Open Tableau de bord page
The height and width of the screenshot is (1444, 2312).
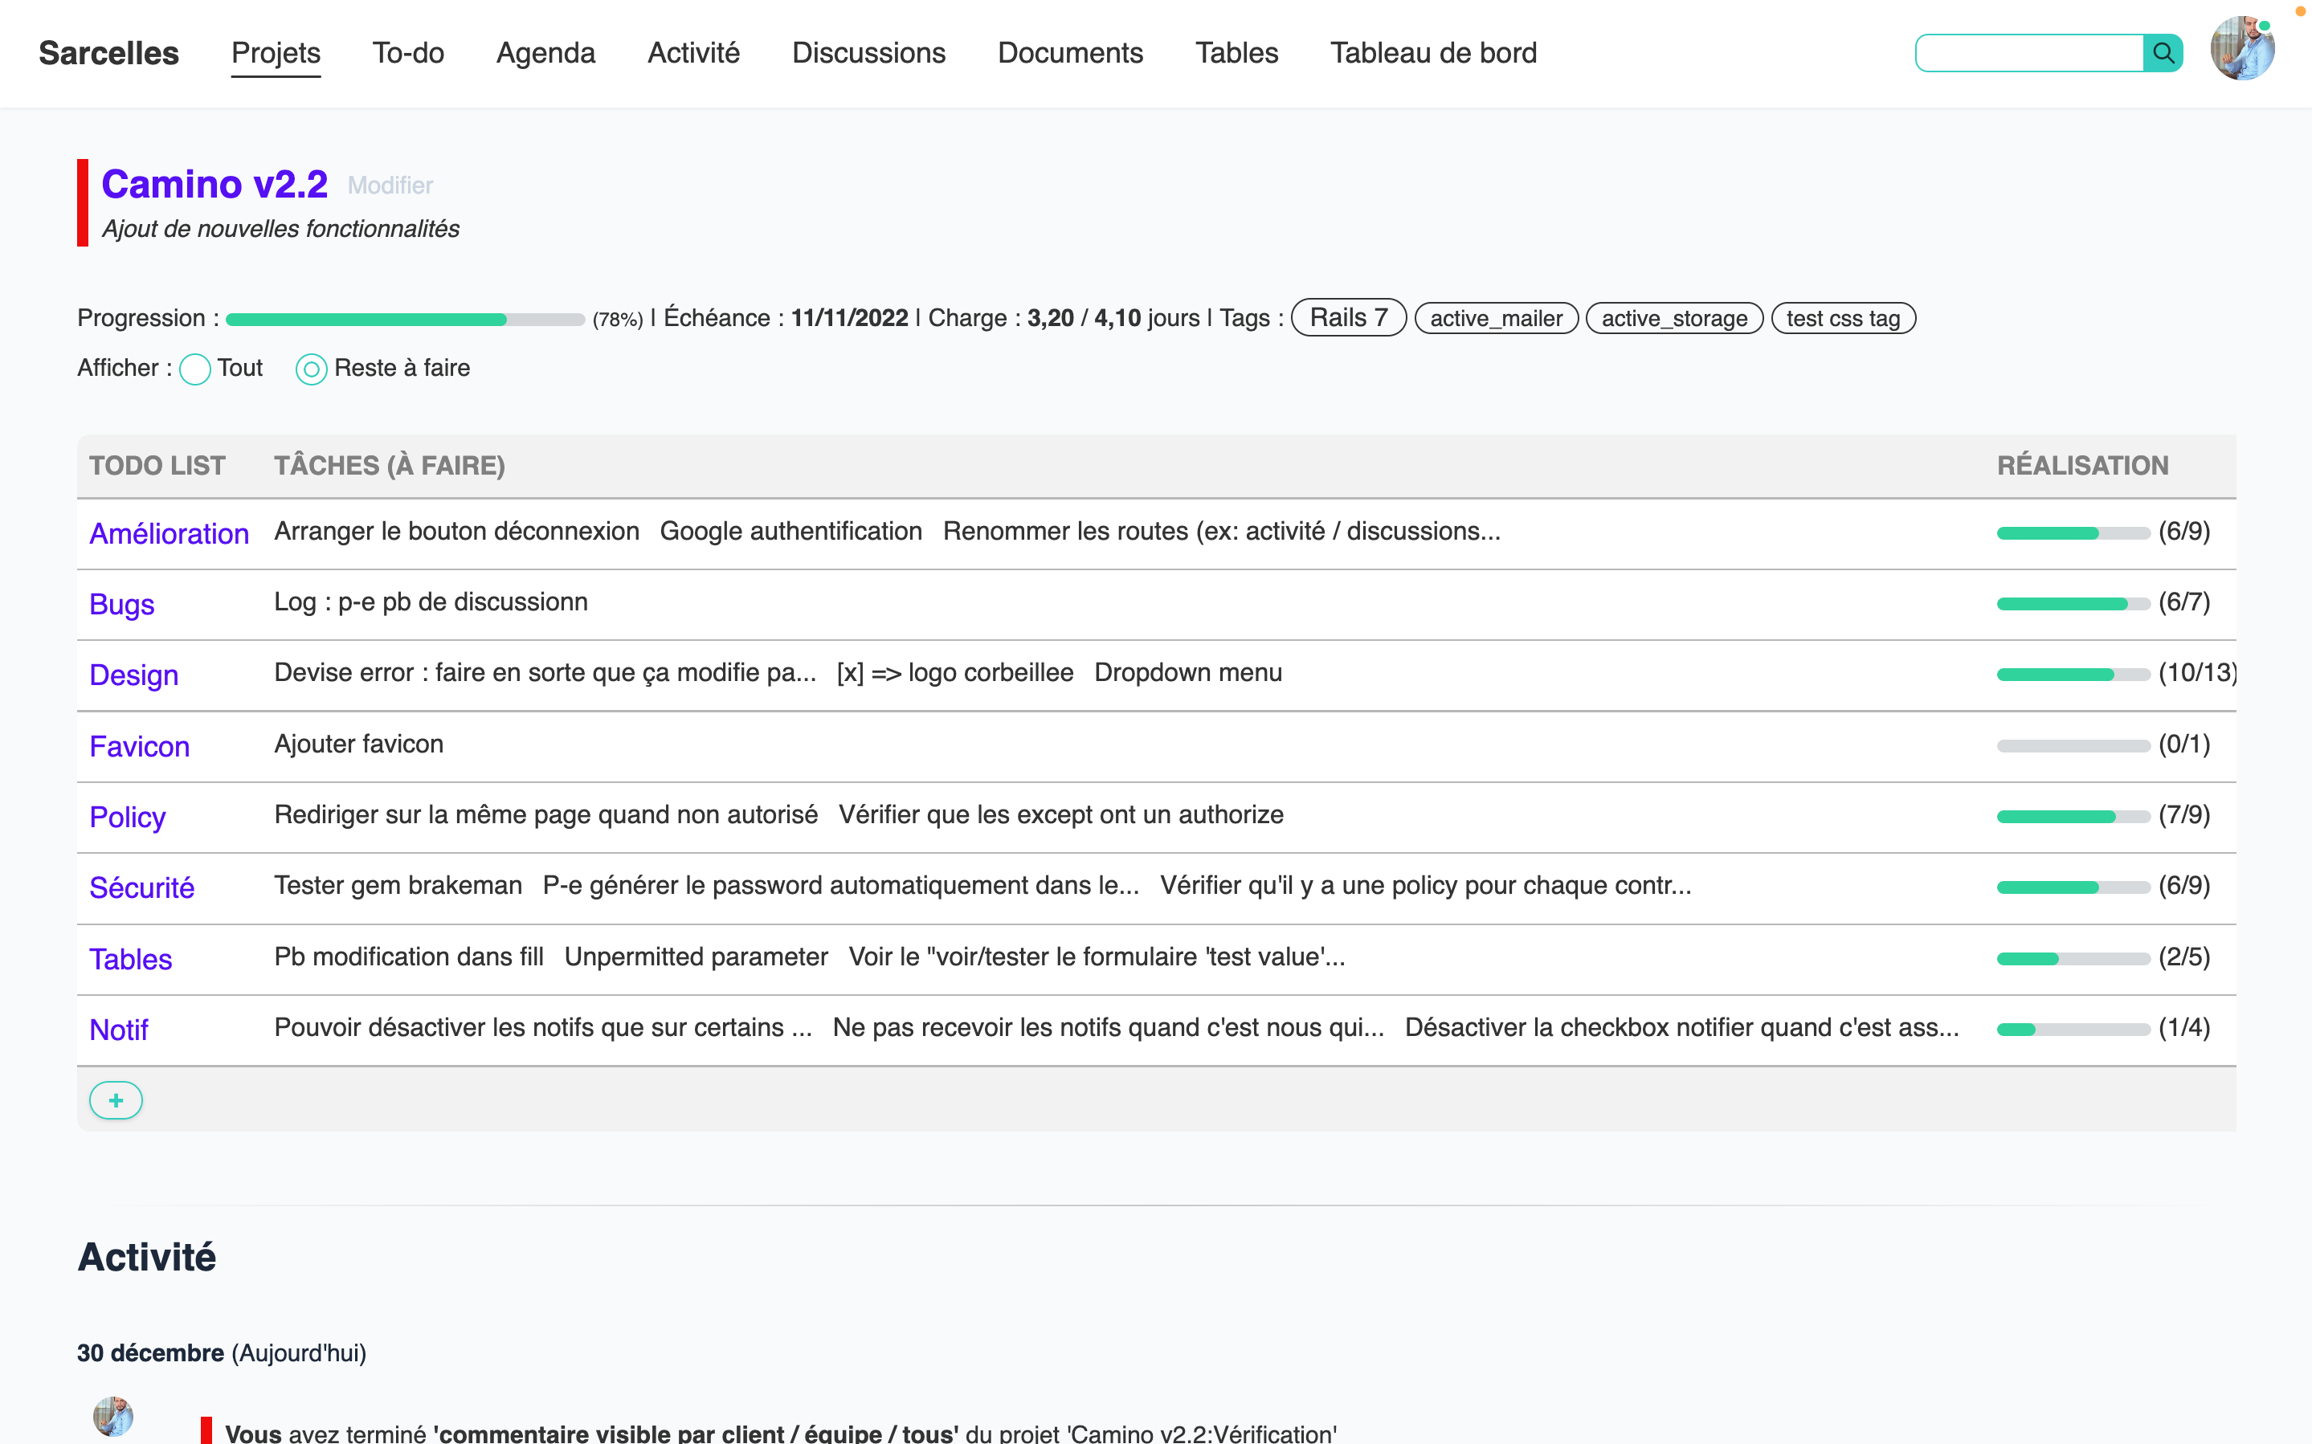coord(1432,52)
